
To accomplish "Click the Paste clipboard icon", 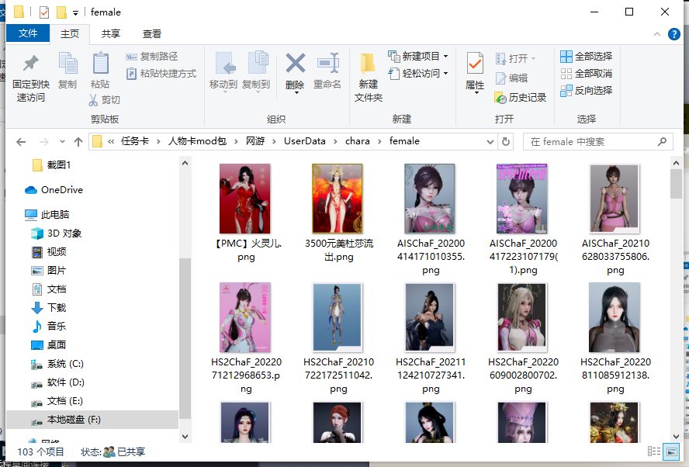I will tap(101, 63).
